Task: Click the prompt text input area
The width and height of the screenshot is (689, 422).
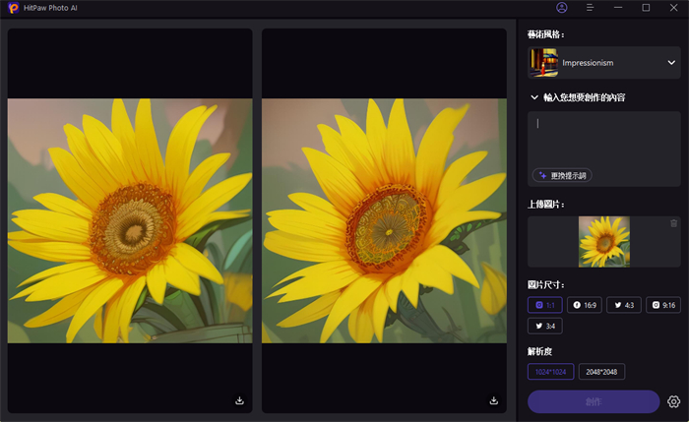Action: tap(602, 138)
